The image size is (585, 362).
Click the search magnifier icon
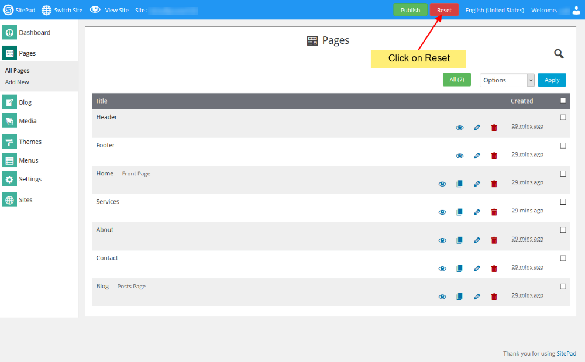point(559,54)
